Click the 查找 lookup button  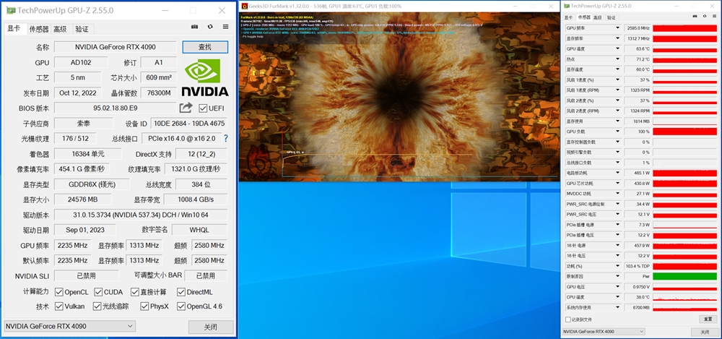[205, 46]
